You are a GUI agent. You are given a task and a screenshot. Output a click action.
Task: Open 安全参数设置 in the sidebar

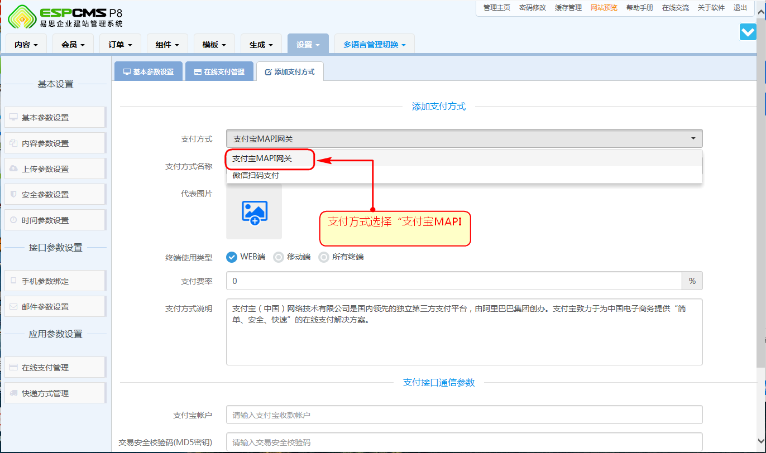tap(55, 194)
